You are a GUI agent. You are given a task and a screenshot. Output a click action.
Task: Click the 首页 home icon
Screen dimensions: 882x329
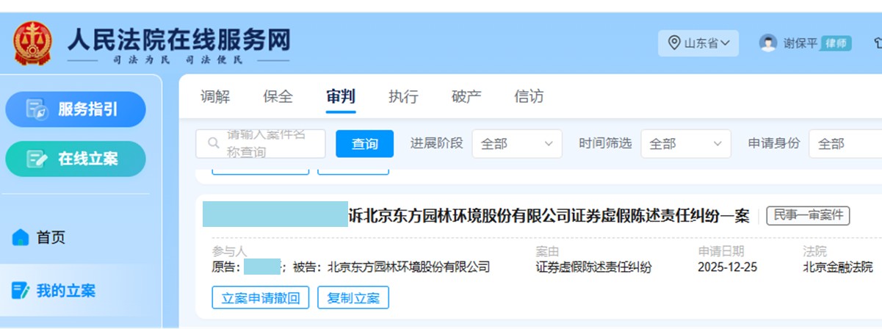click(21, 237)
